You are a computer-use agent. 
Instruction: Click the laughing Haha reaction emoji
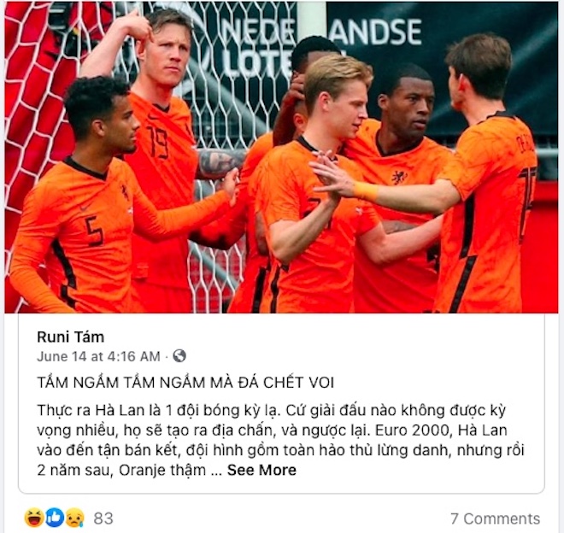pos(34,518)
